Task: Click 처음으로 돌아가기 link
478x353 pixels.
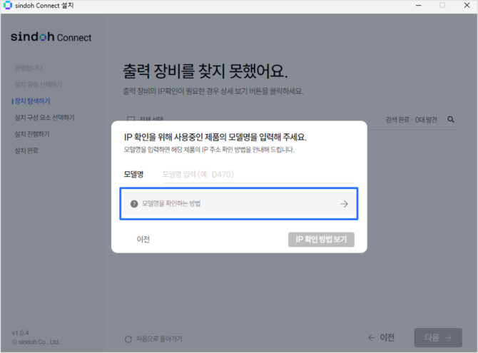Action: 159,339
